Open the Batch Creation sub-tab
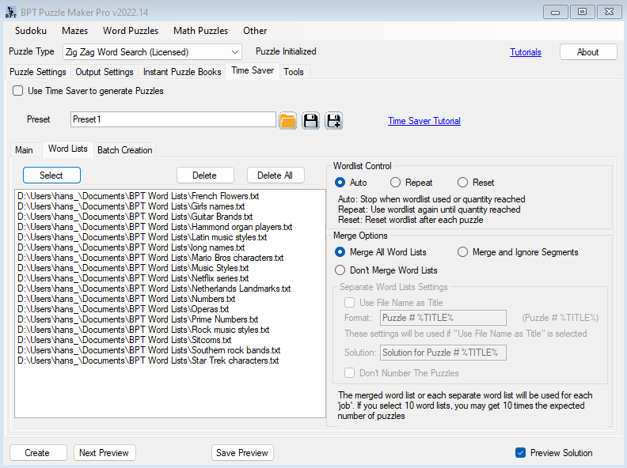Screen dimensions: 627x468 click(x=125, y=150)
